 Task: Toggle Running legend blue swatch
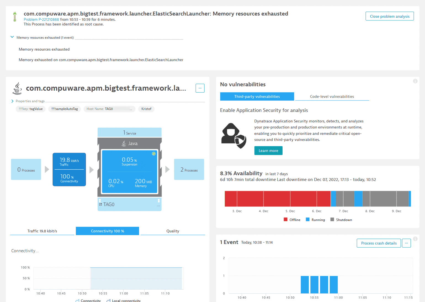(308, 220)
